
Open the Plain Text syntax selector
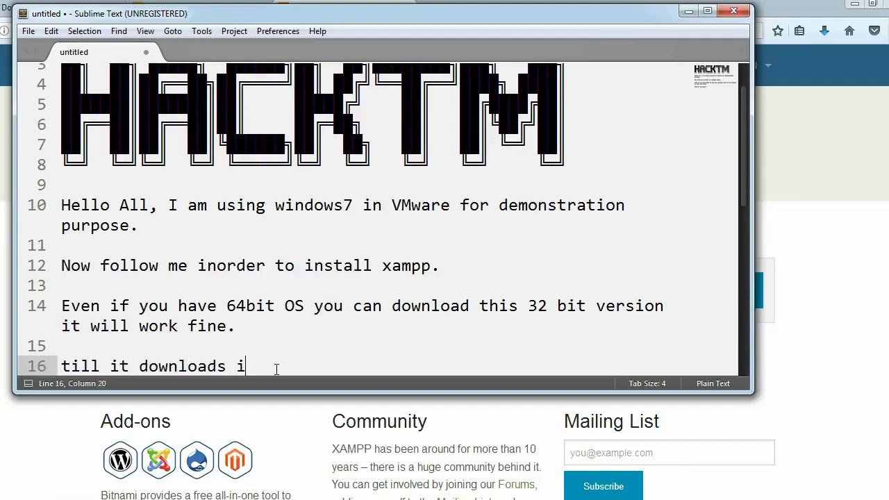pos(713,383)
